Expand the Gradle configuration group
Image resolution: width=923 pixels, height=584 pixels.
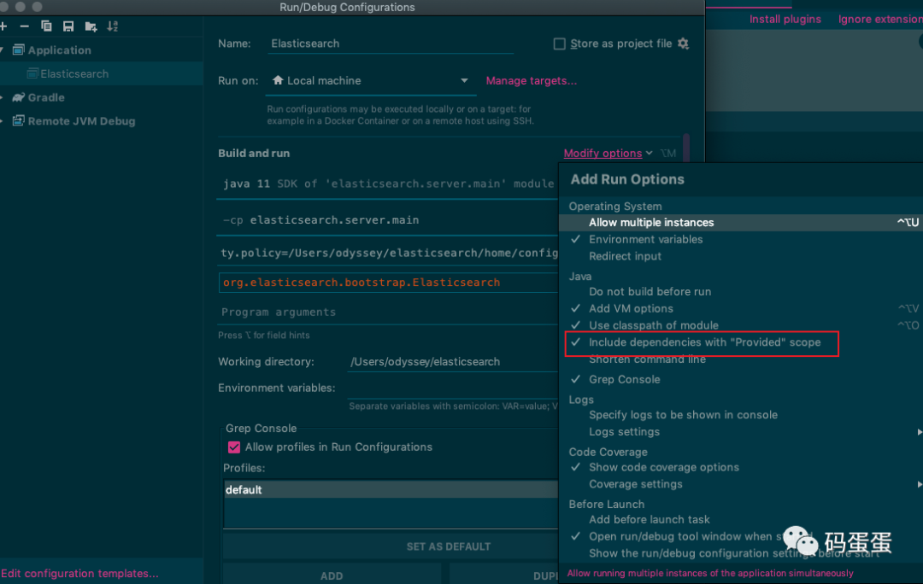pos(2,97)
